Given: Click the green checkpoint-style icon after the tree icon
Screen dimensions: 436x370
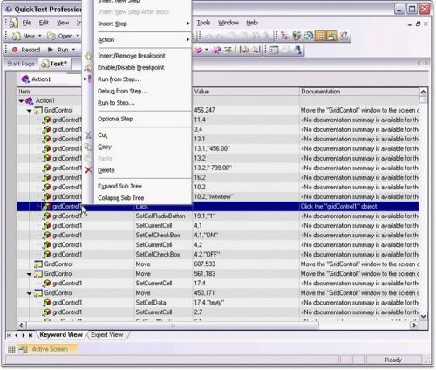Looking at the screenshot, I should click(x=296, y=36).
